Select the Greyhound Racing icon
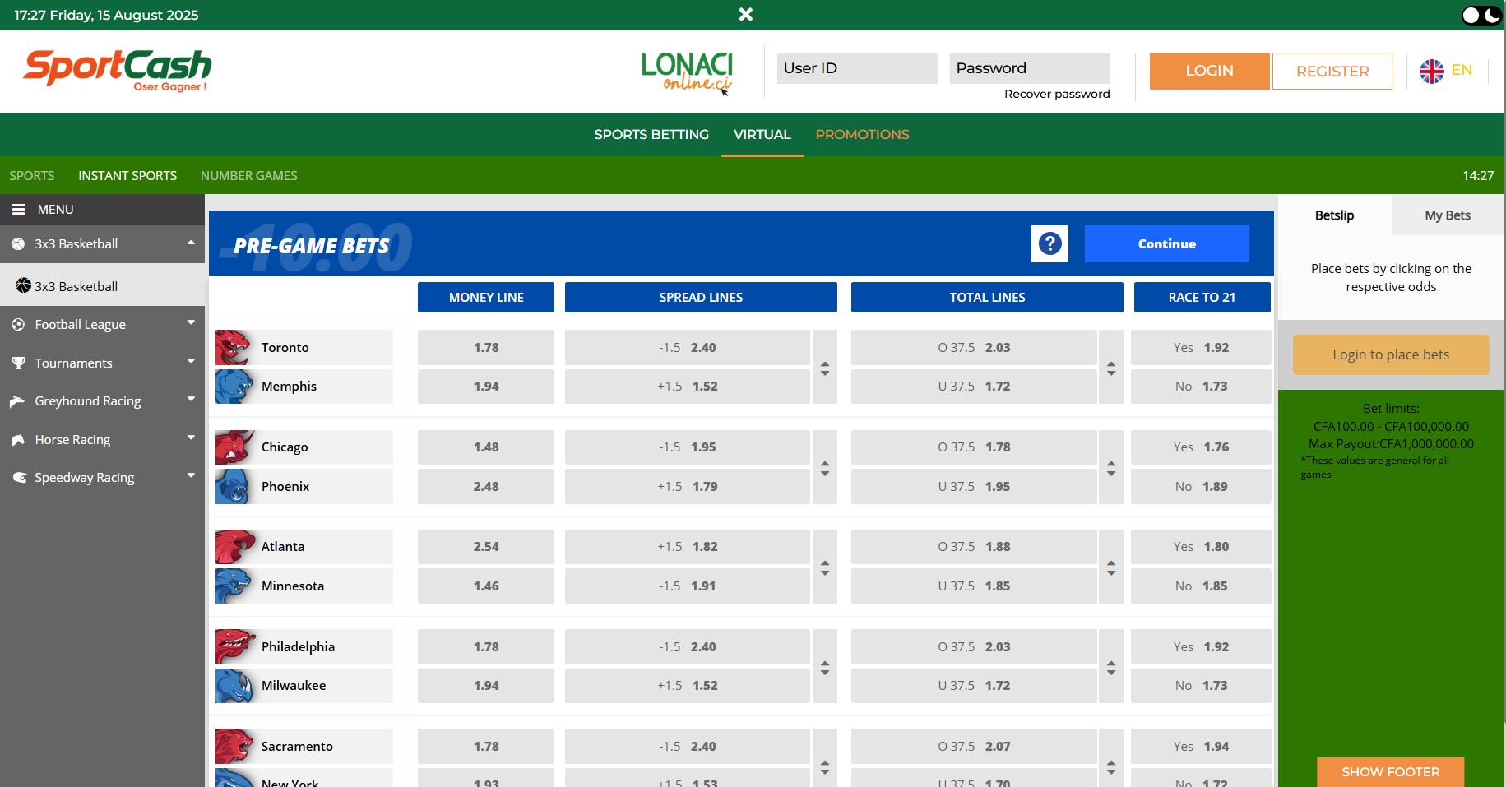Viewport: 1506px width, 787px height. pos(18,400)
